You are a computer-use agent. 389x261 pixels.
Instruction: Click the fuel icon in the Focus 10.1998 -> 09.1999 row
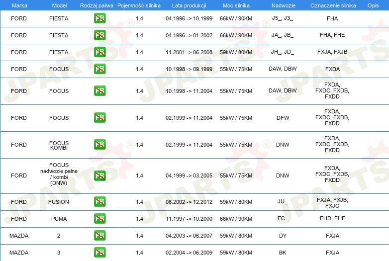(x=99, y=69)
